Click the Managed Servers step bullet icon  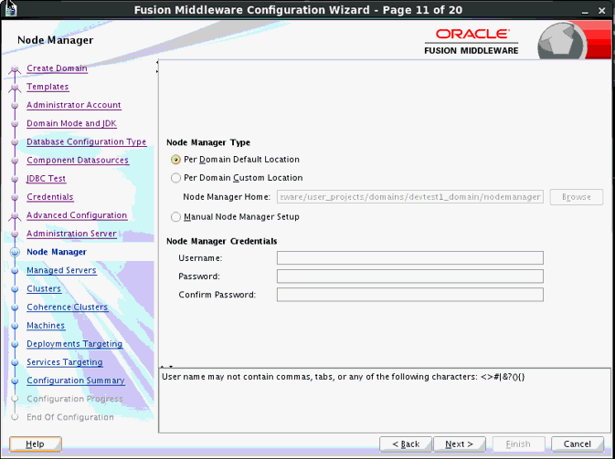[15, 270]
